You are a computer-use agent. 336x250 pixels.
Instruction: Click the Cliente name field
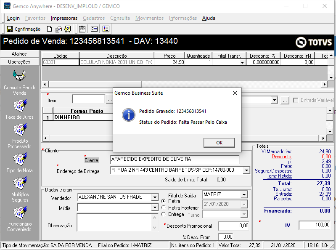click(175, 160)
